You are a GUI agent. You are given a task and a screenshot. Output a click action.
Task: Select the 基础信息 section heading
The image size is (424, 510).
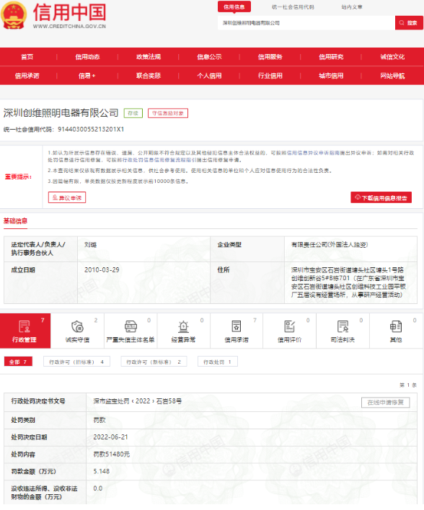[x=15, y=221]
